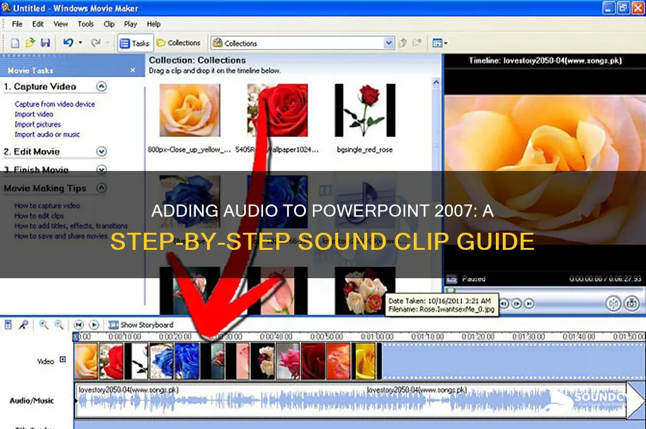Click the Import video link

pos(34,114)
